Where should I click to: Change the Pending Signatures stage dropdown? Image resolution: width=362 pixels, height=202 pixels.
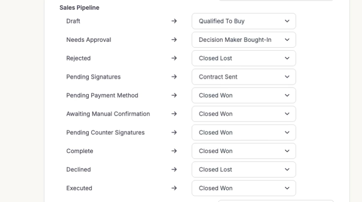[x=243, y=77]
